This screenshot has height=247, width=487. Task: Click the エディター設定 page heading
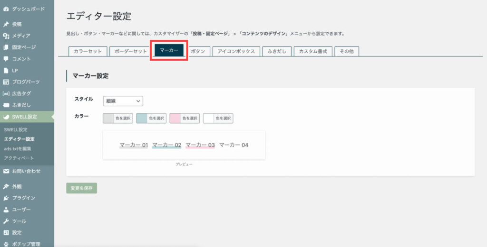[99, 16]
